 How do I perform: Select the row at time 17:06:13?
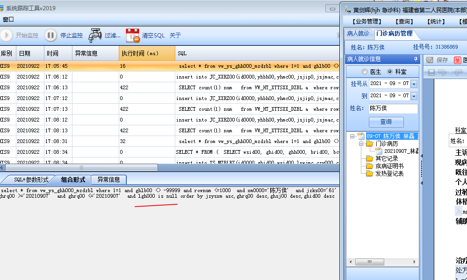click(170, 87)
